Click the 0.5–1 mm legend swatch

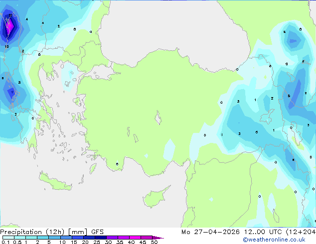20,238
